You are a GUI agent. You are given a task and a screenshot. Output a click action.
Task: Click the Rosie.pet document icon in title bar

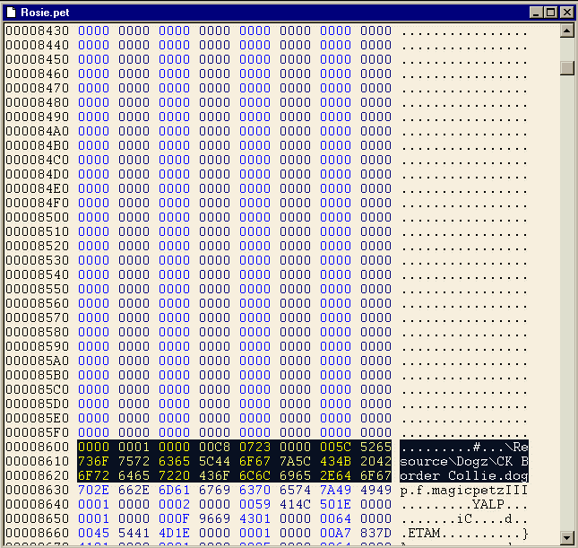[x=11, y=13]
